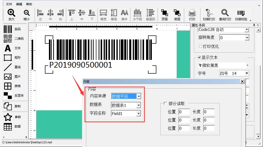
Task: Expand the 字段名称 Field1 dropdown
Action: (139, 114)
